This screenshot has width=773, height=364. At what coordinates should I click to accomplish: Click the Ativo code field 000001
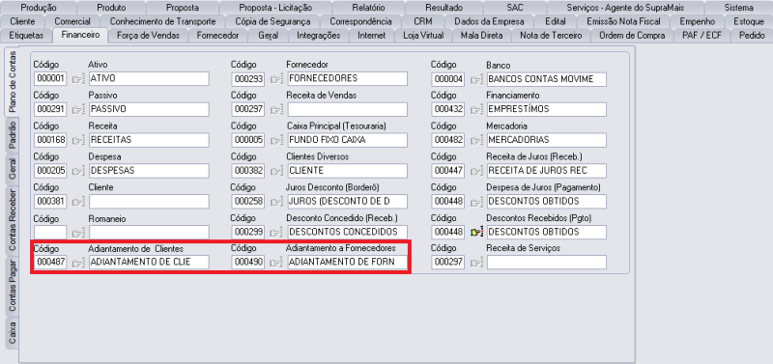click(50, 79)
